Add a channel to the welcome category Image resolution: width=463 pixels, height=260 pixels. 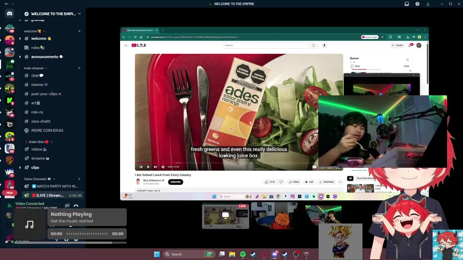pos(79,31)
